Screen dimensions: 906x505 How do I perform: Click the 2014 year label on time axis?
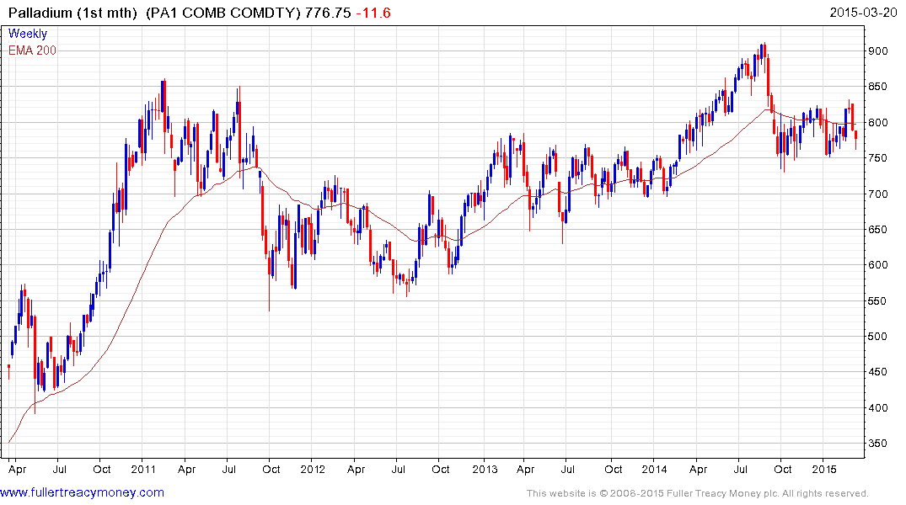click(654, 469)
